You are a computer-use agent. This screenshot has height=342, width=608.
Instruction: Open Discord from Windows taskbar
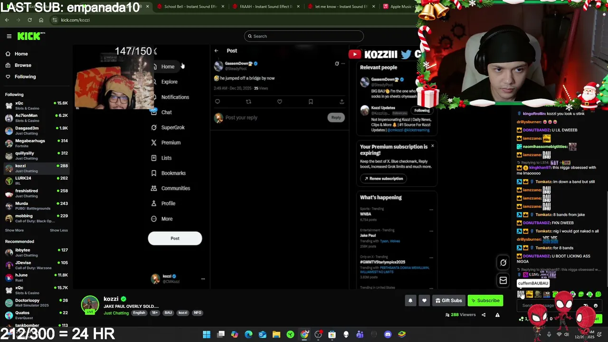(388, 334)
